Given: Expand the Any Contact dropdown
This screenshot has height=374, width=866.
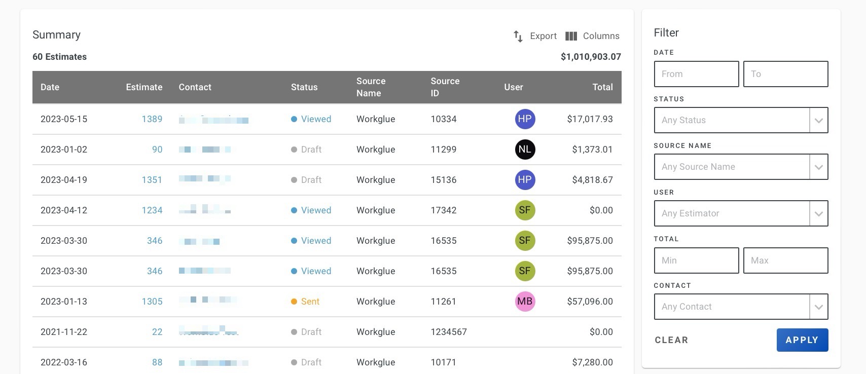Looking at the screenshot, I should (x=741, y=307).
